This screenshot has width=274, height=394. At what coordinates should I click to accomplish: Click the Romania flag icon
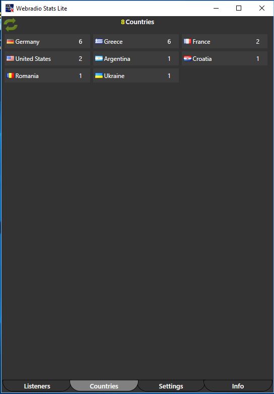[10, 75]
